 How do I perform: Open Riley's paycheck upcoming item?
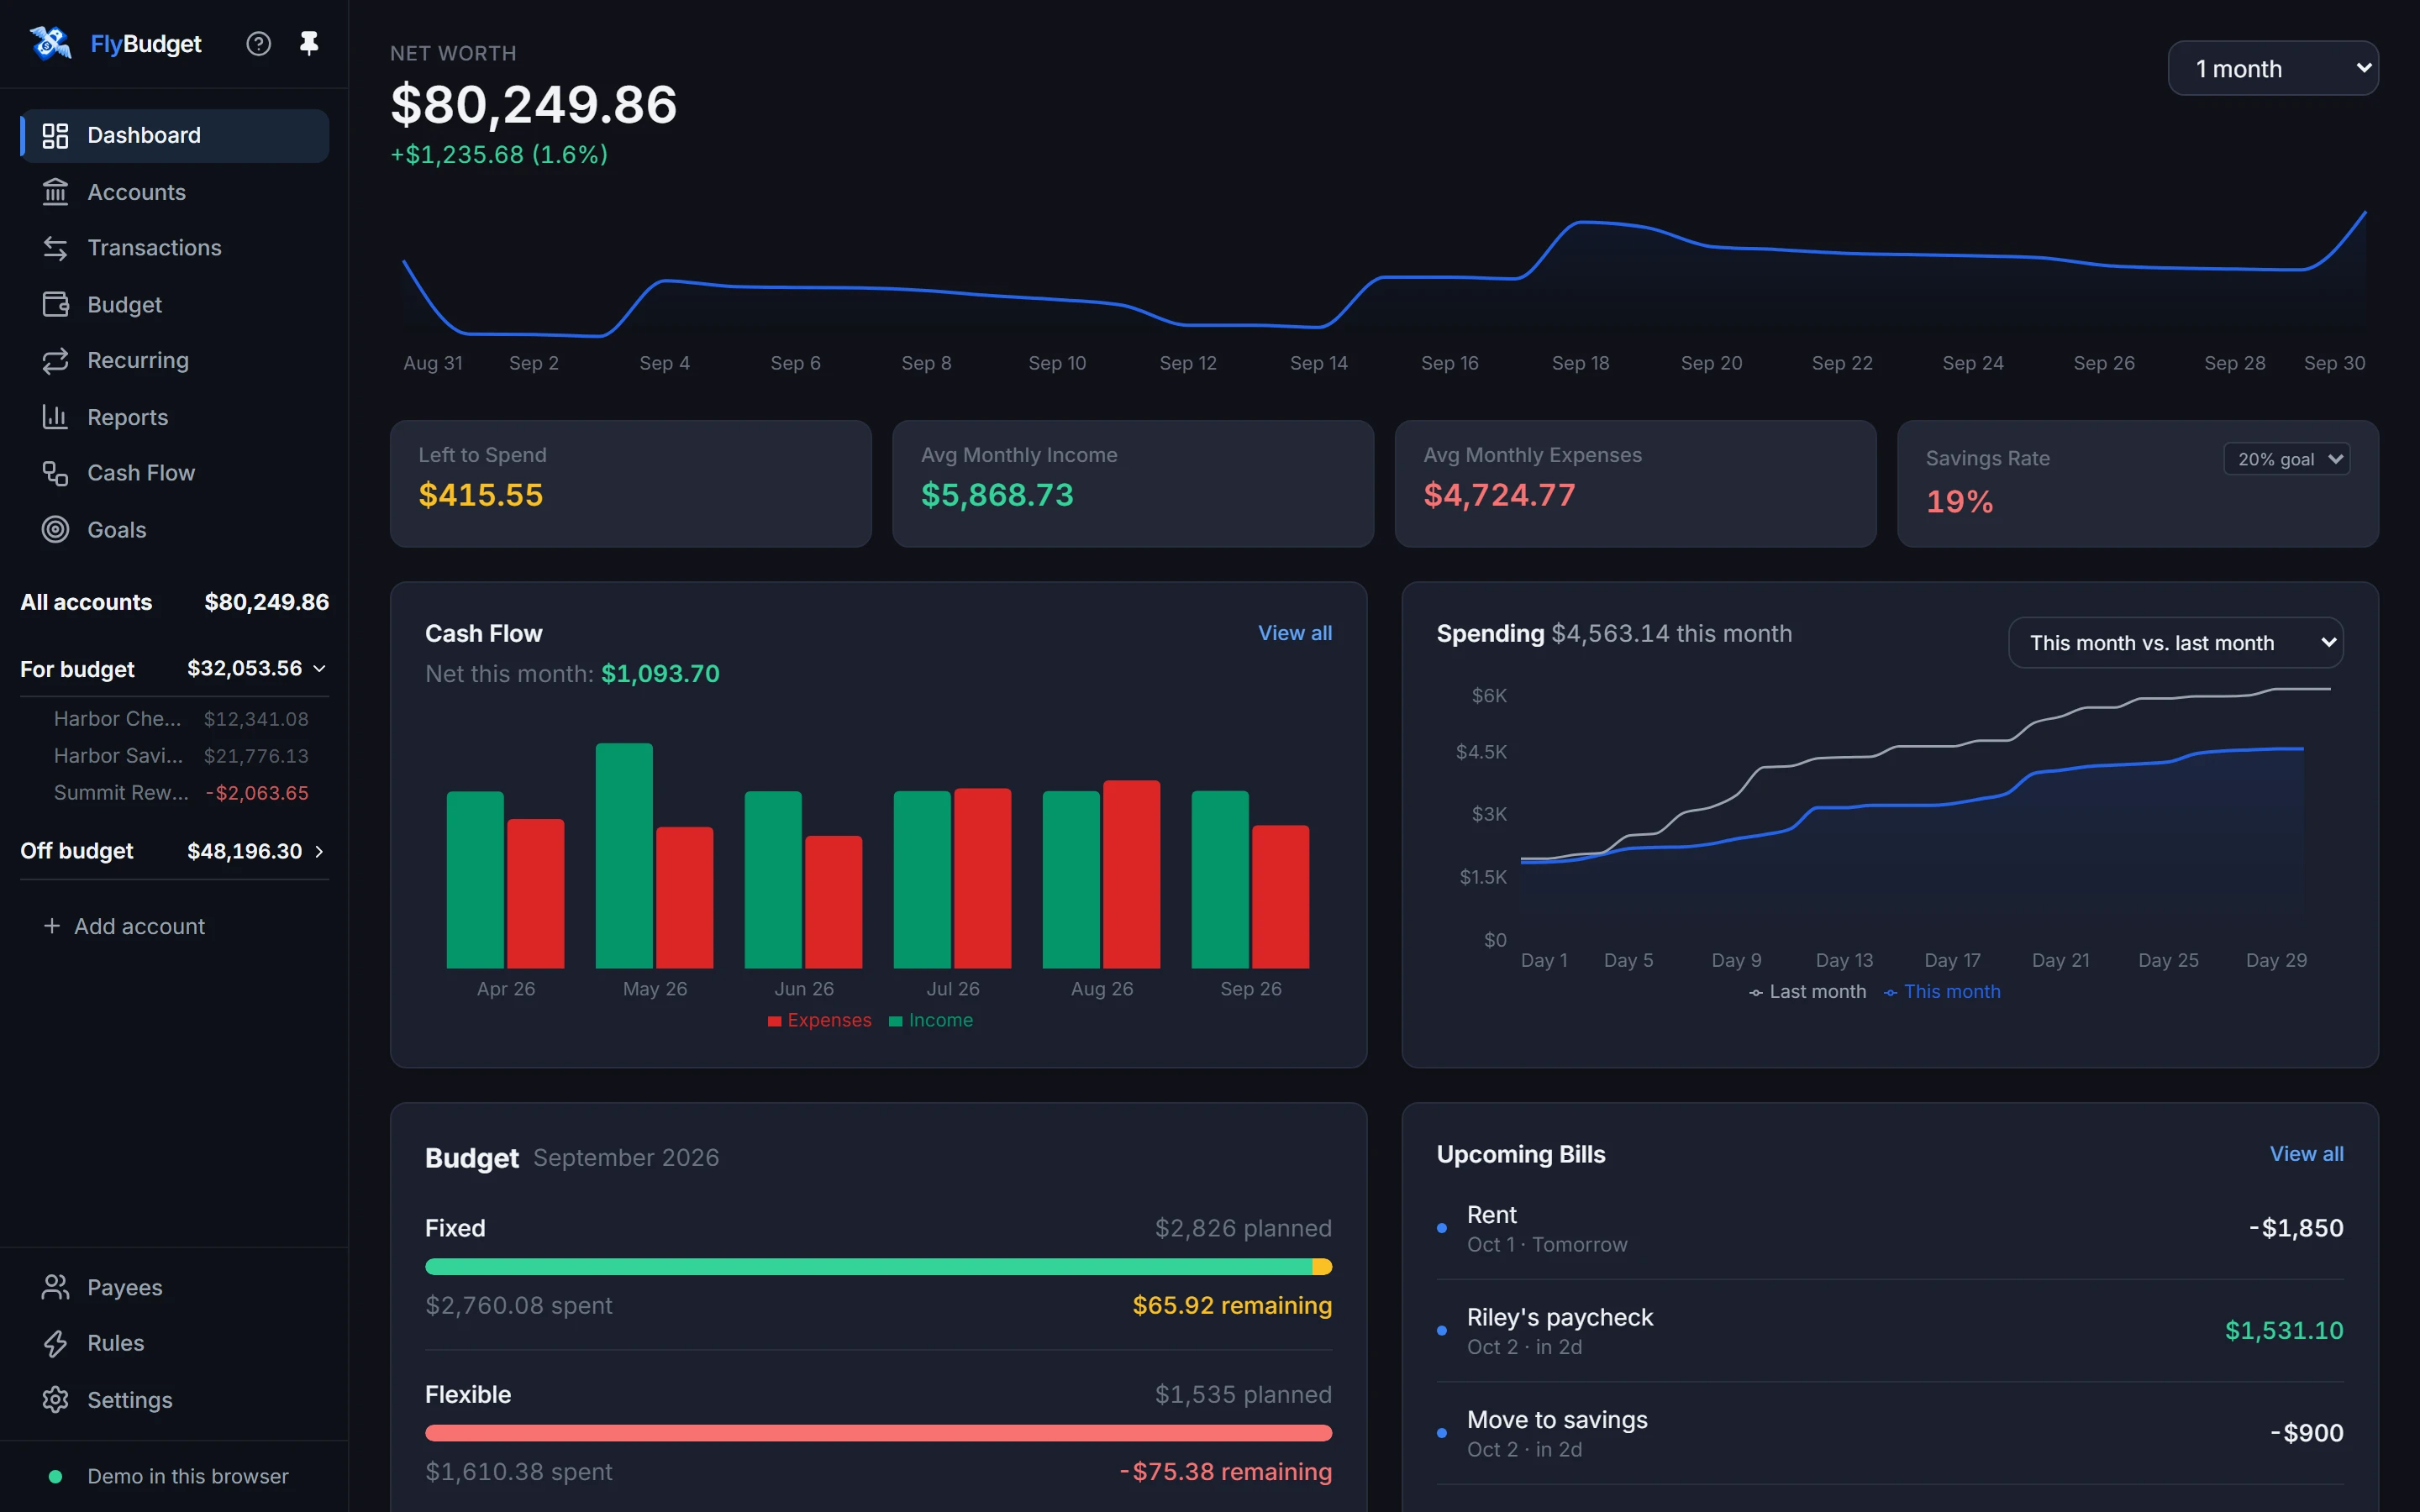tap(1890, 1331)
